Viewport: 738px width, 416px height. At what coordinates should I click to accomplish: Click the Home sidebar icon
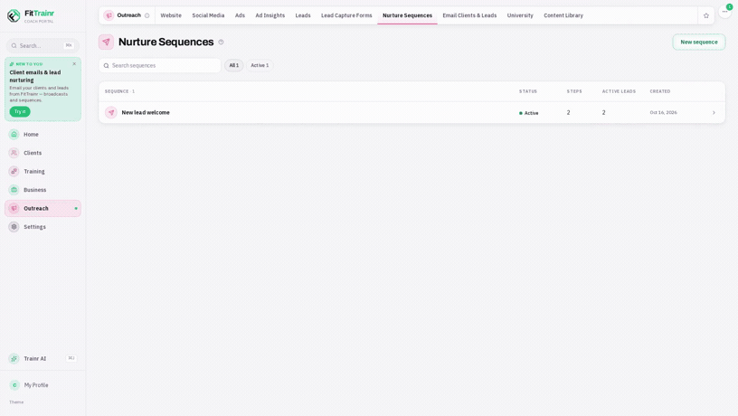(x=14, y=135)
